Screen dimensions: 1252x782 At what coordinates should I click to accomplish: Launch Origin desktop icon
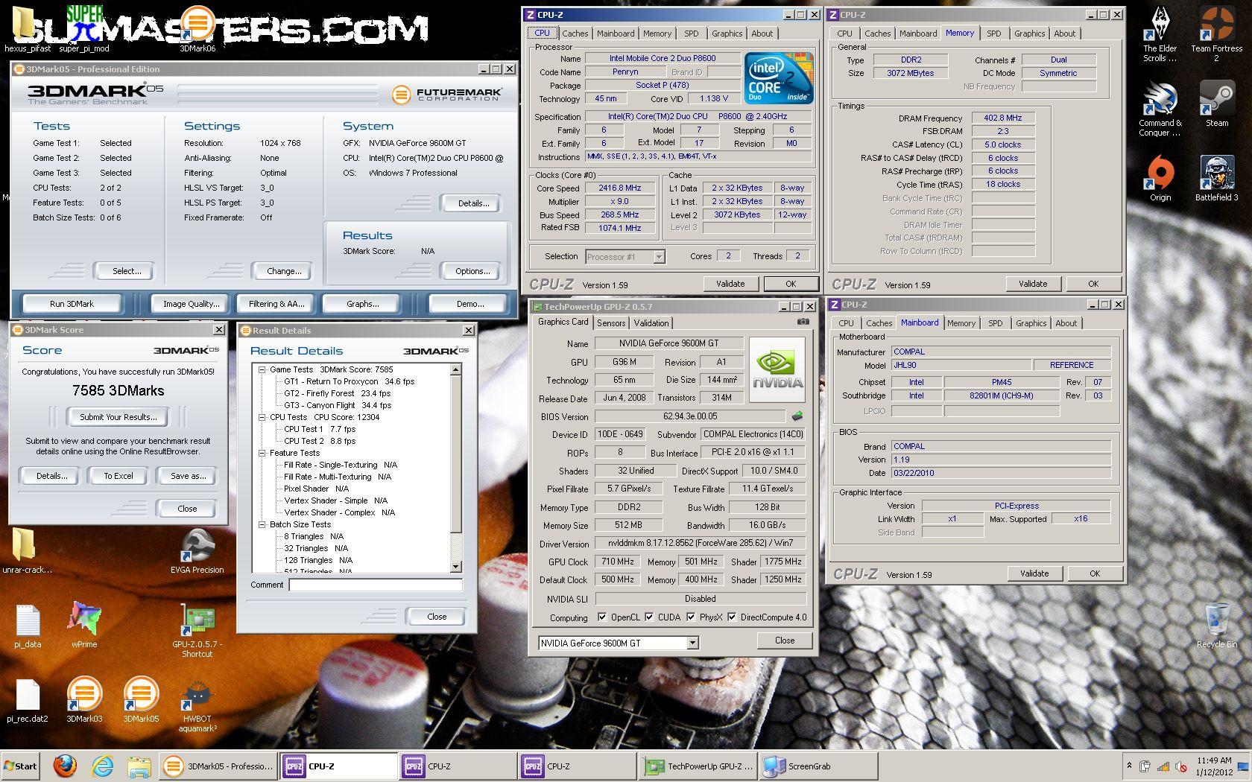1160,179
